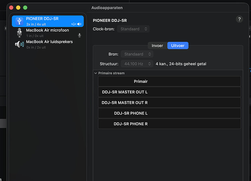Click the sound output speaker icon on PIONEER DDJ-SR
The image size is (251, 181).
(79, 24)
